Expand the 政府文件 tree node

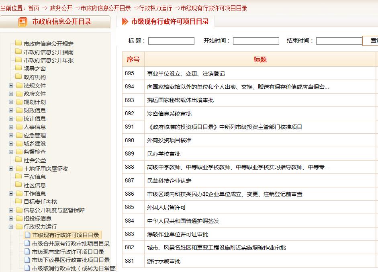[x=11, y=94]
